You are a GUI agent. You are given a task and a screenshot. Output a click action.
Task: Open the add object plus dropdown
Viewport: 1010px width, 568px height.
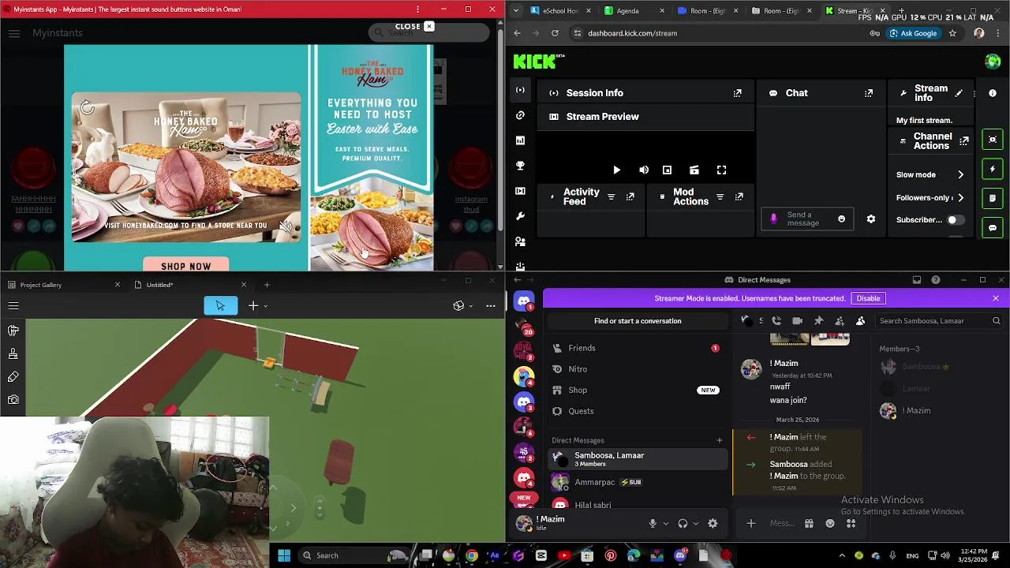[257, 306]
